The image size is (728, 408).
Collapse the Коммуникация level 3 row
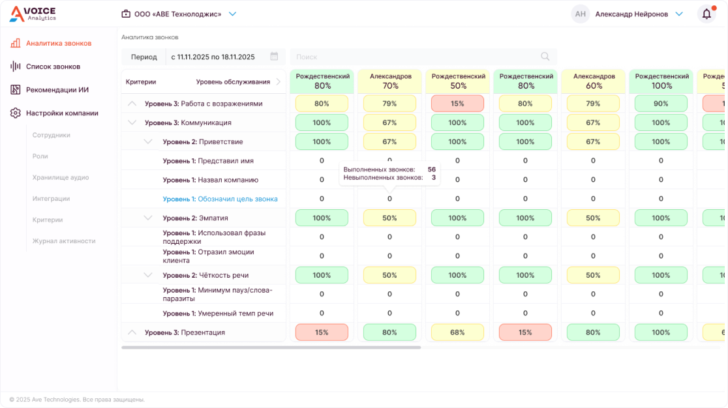132,123
